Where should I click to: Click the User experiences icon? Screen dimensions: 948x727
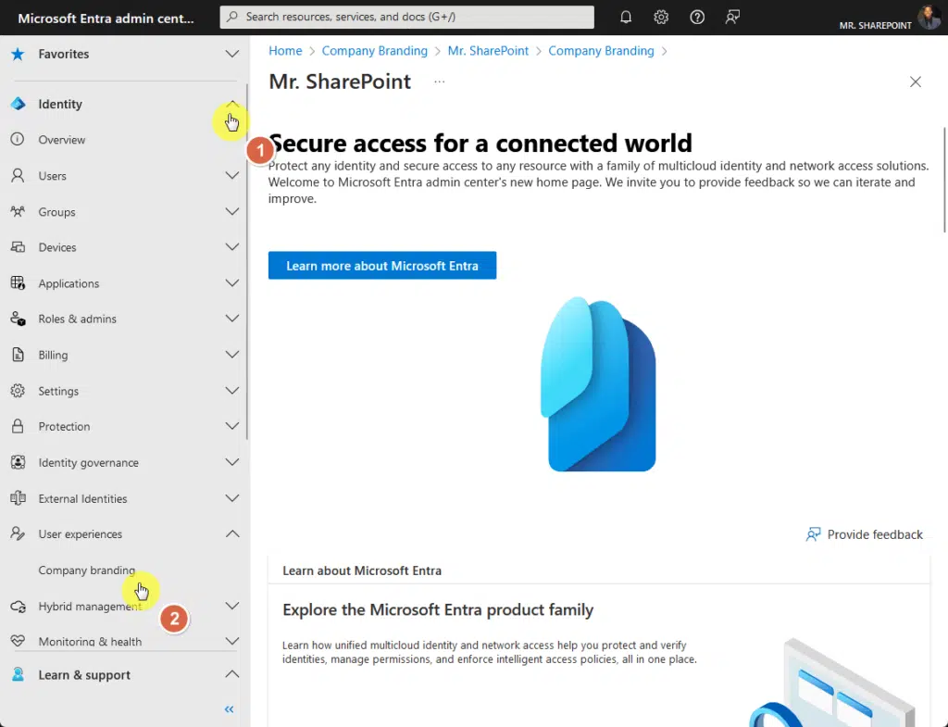click(x=18, y=534)
